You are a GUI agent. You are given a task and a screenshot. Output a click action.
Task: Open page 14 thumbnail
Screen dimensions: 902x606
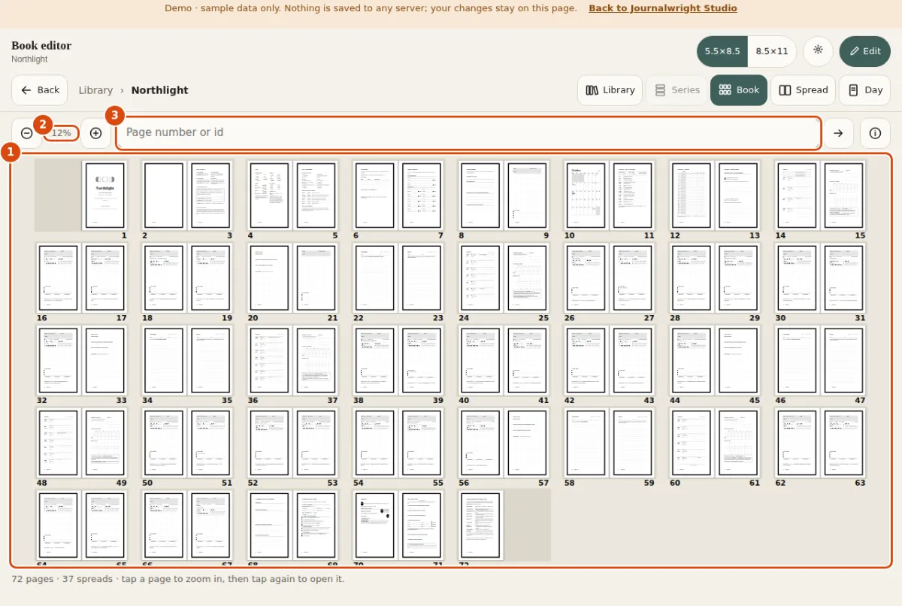[x=797, y=195]
